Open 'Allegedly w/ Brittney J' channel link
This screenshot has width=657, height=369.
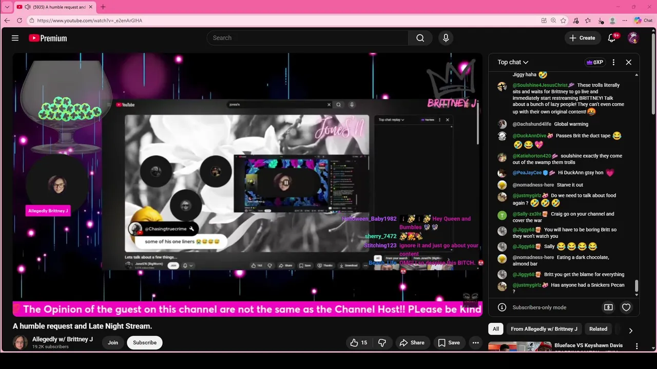(x=63, y=339)
